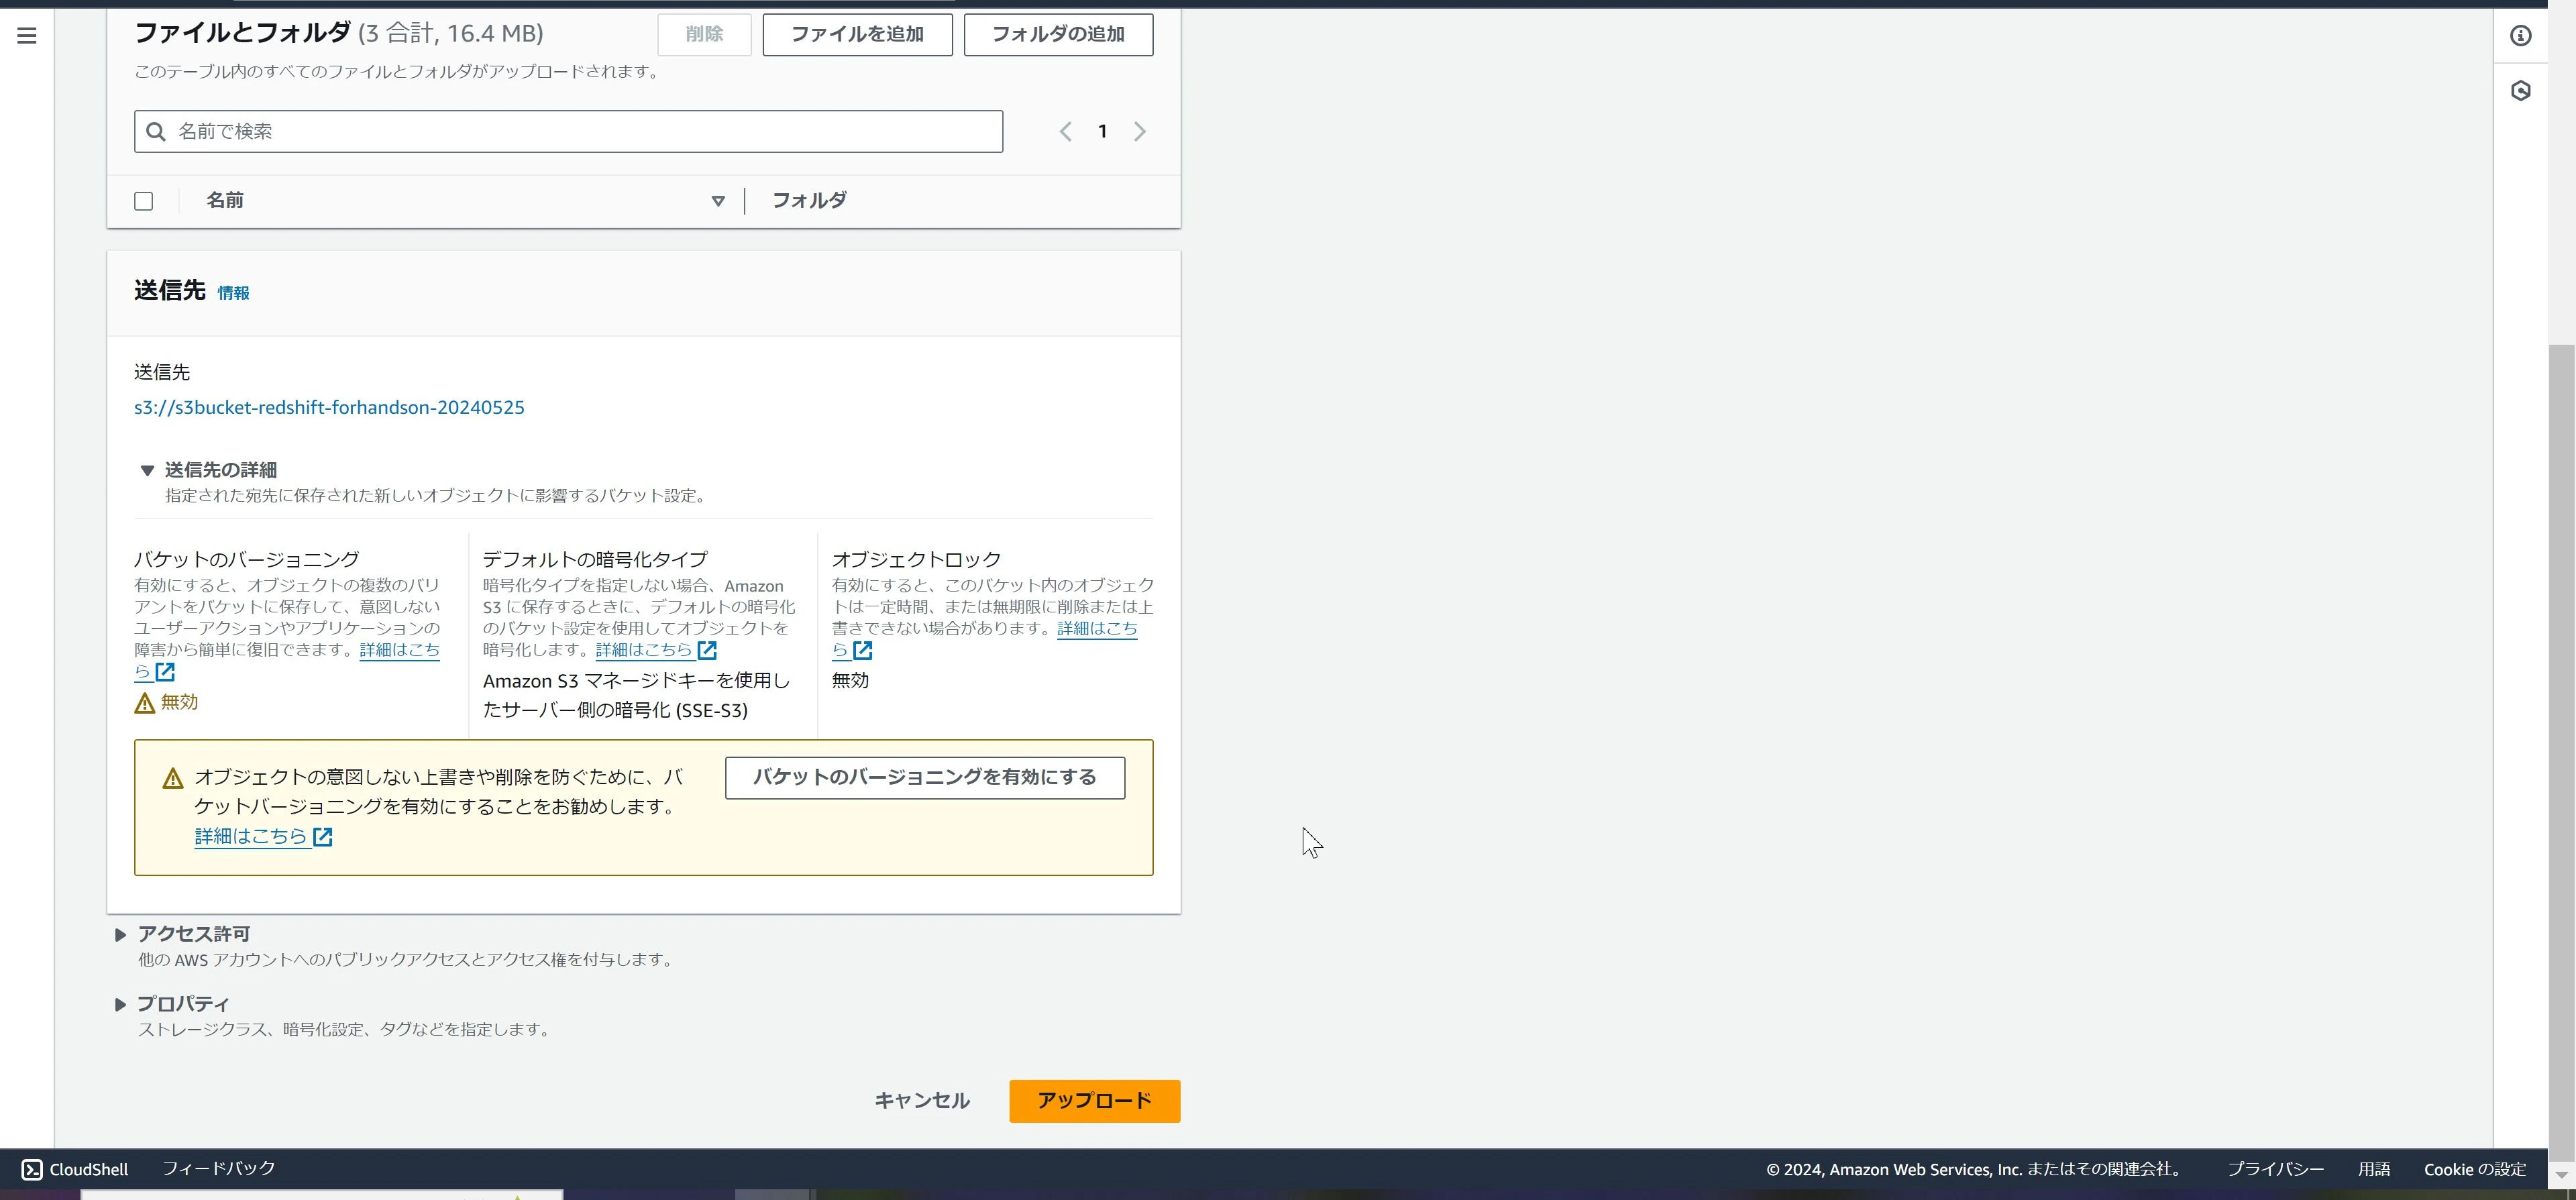Open フィードバック in footer
Screen dimensions: 2576x1200
218,1168
